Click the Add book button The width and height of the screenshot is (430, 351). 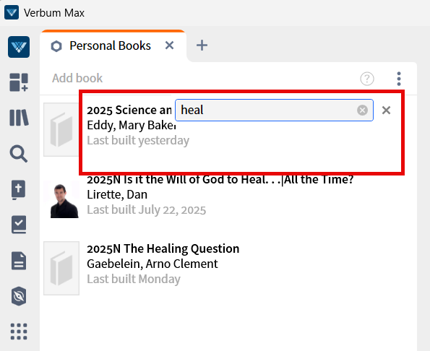coord(77,78)
